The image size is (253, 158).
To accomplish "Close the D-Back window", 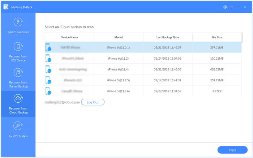I will (x=245, y=7).
